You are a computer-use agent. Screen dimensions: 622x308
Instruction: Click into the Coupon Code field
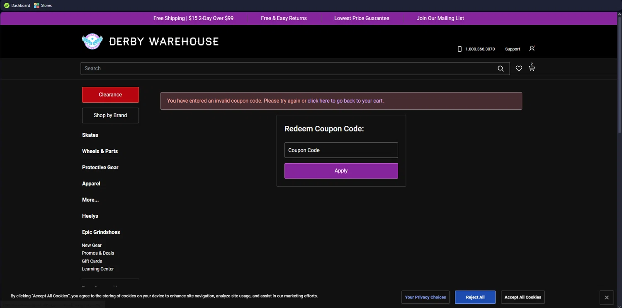[x=341, y=150]
